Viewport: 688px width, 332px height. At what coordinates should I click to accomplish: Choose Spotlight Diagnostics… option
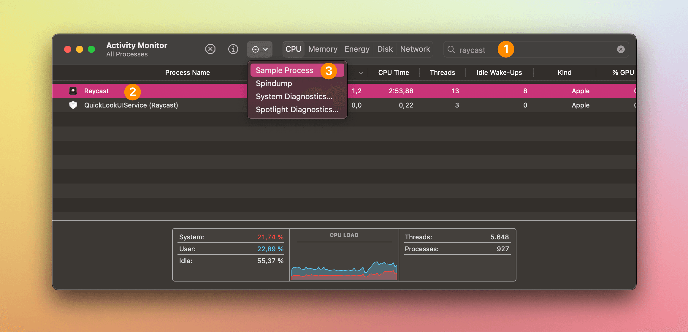point(297,110)
